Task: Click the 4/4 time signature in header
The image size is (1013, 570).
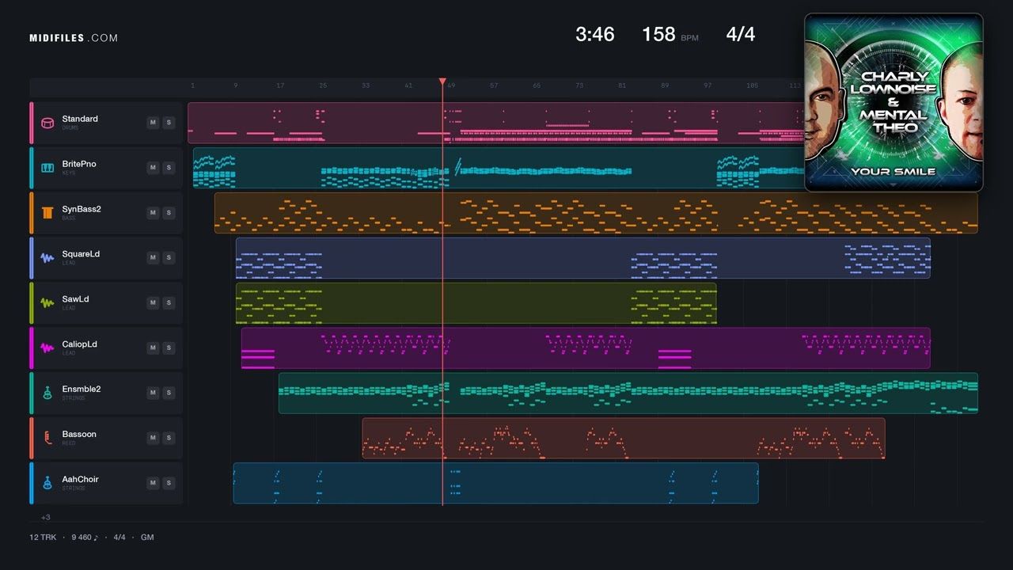Action: click(741, 34)
